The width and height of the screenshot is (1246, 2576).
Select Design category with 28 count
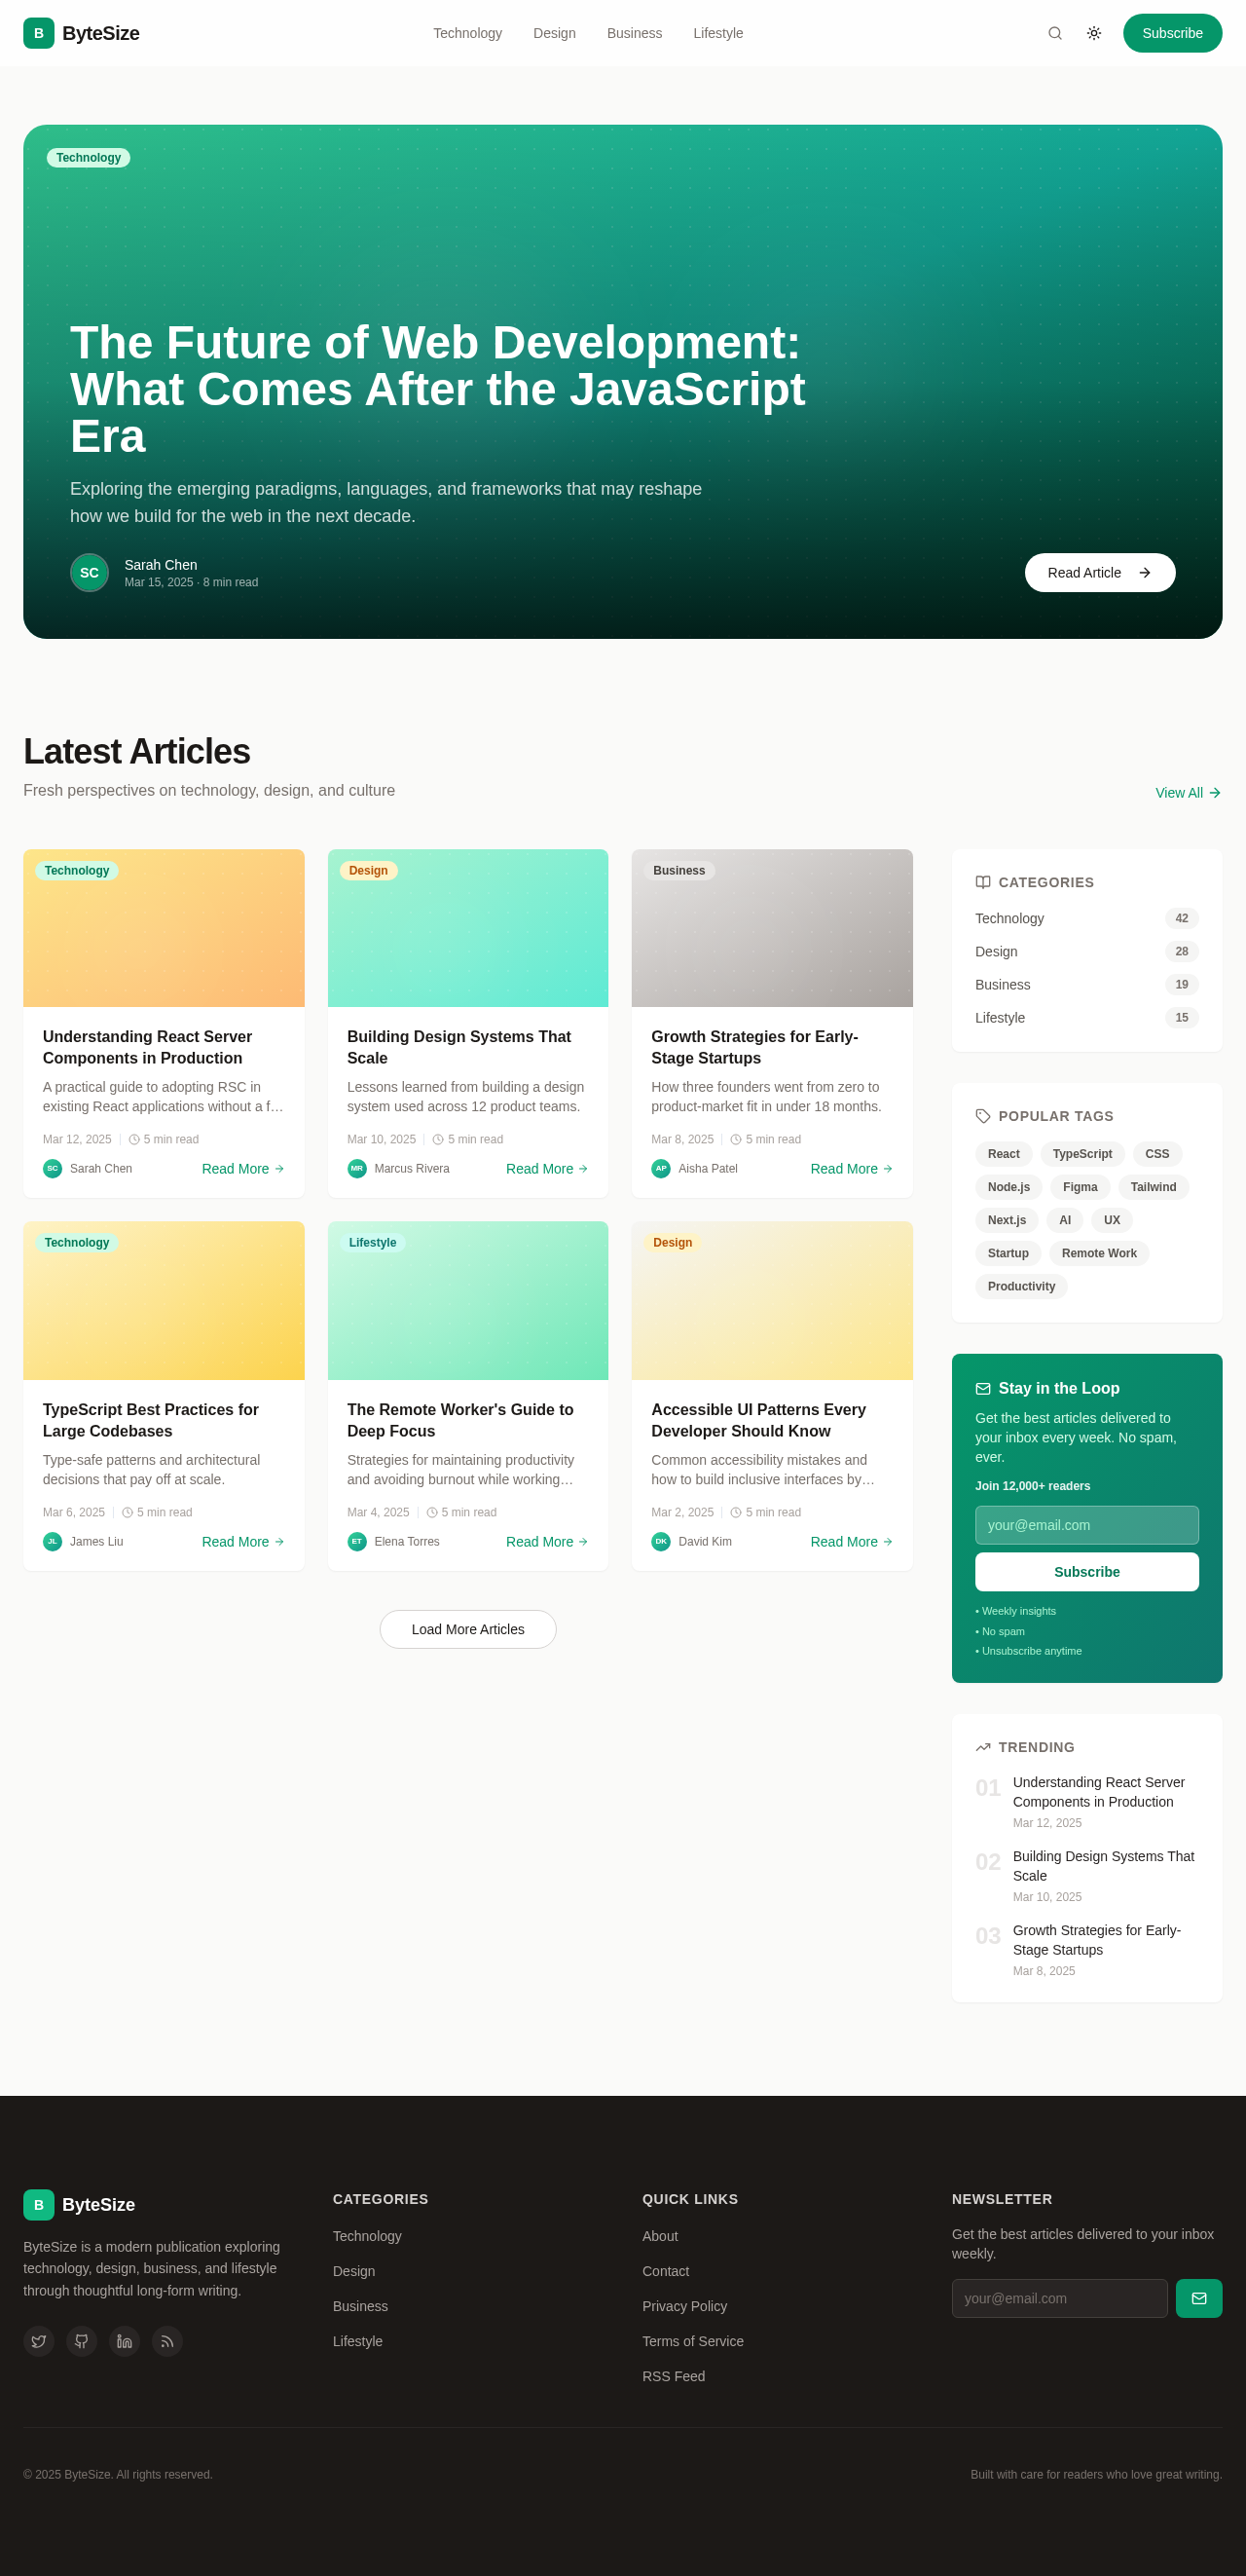pos(1086,952)
